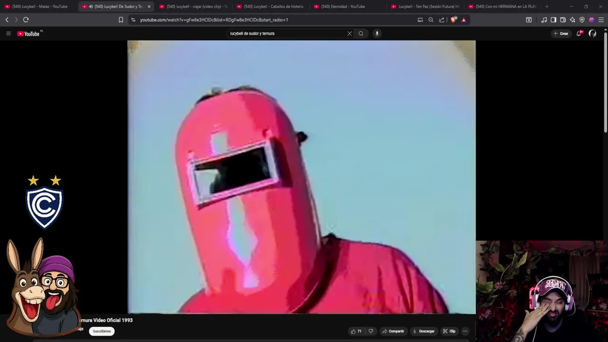The height and width of the screenshot is (342, 608).
Task: Clear the search text with X
Action: [x=350, y=33]
